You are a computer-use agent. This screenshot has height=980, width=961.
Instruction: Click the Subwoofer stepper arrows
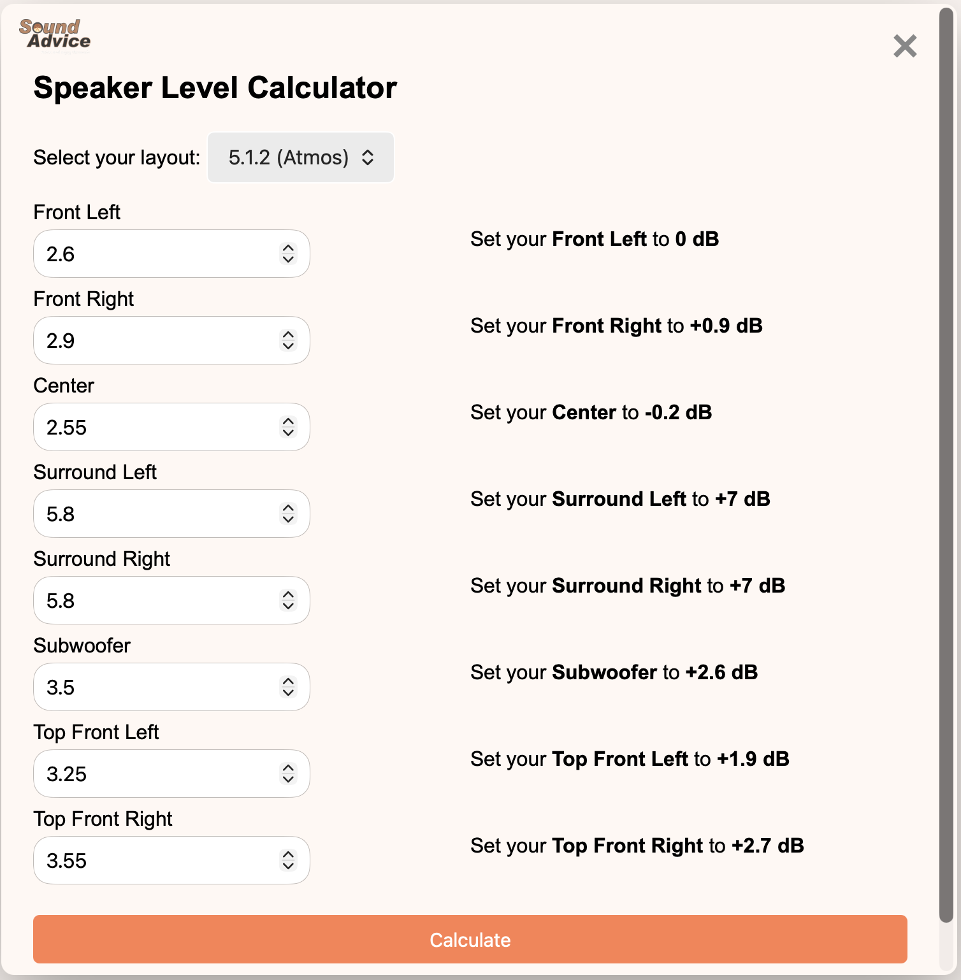(289, 687)
